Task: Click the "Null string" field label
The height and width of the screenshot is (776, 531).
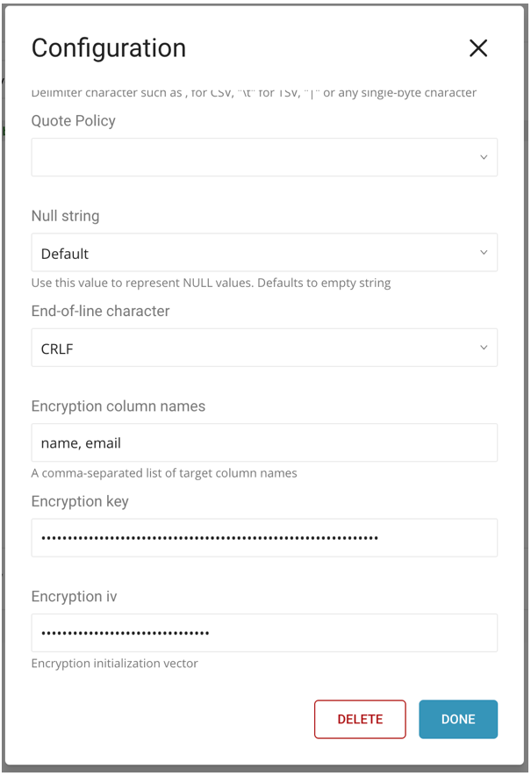Action: [66, 216]
